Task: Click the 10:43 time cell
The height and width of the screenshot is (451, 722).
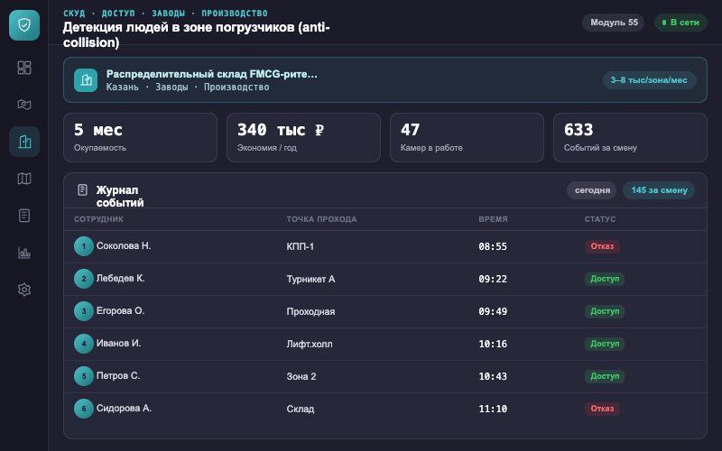Action: point(493,376)
